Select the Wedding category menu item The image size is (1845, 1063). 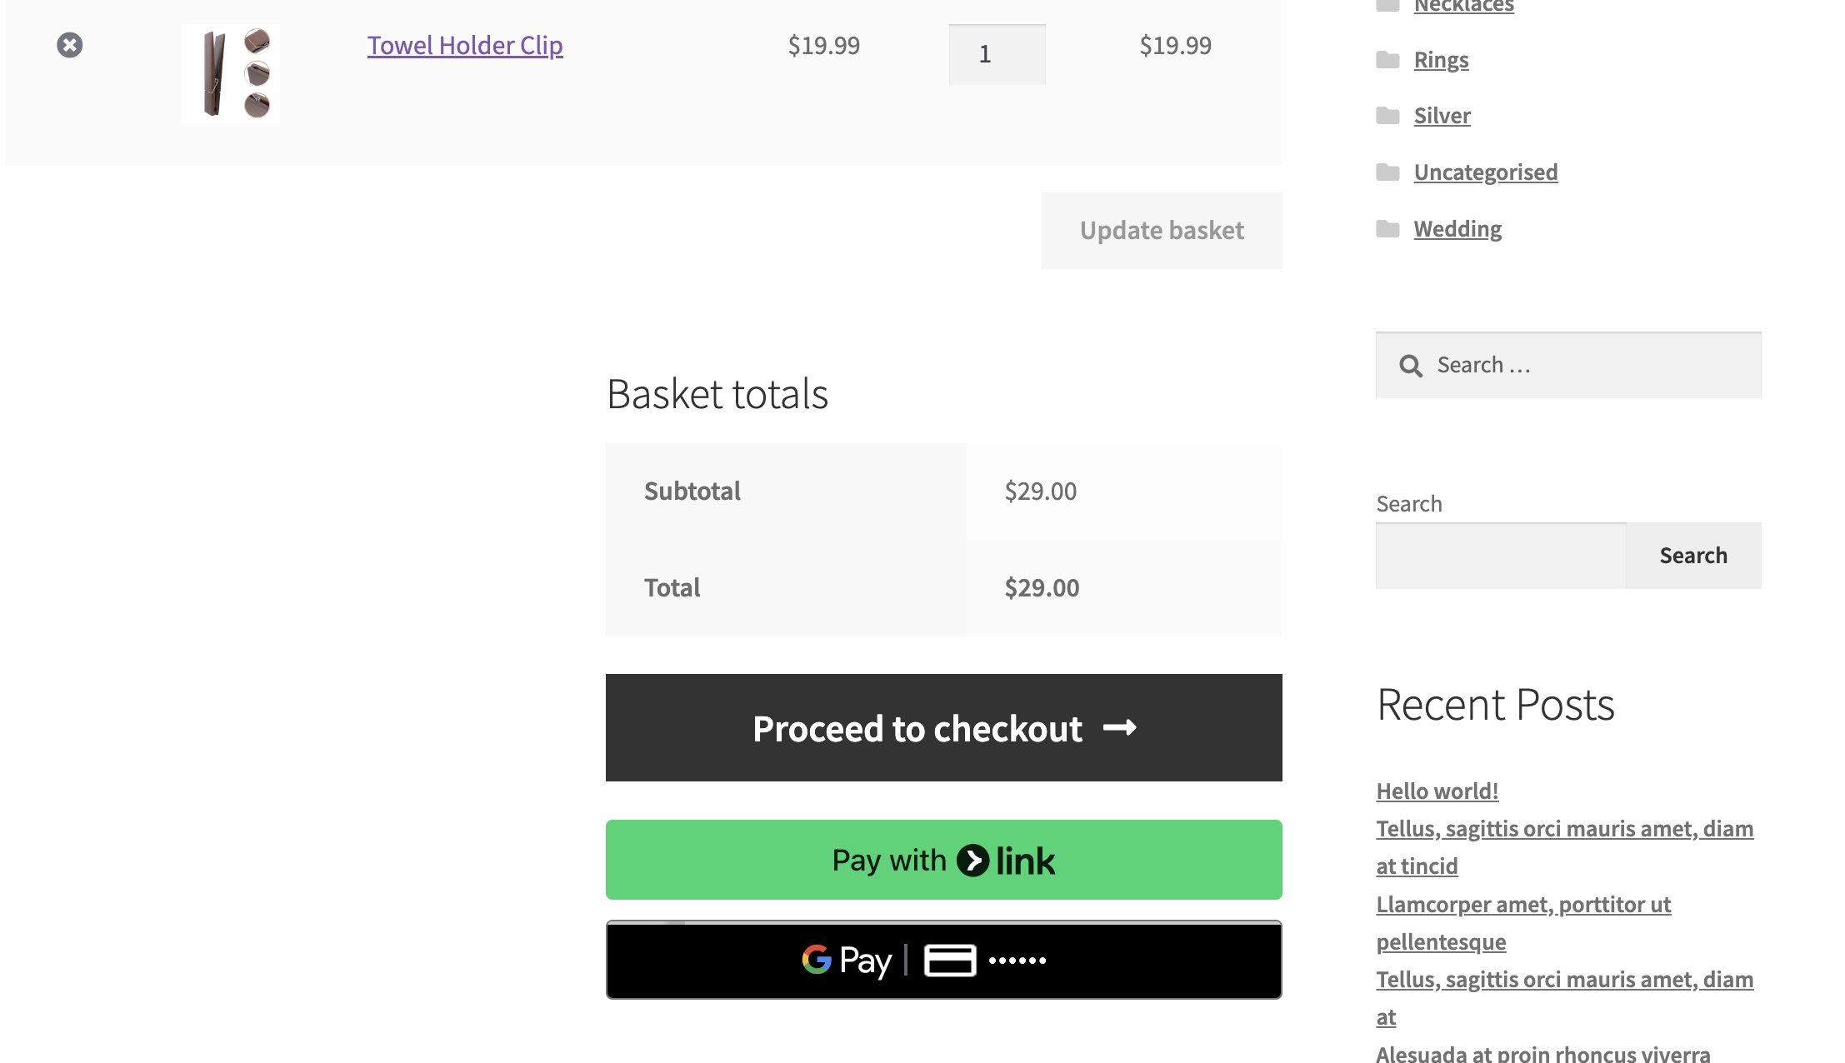tap(1458, 228)
